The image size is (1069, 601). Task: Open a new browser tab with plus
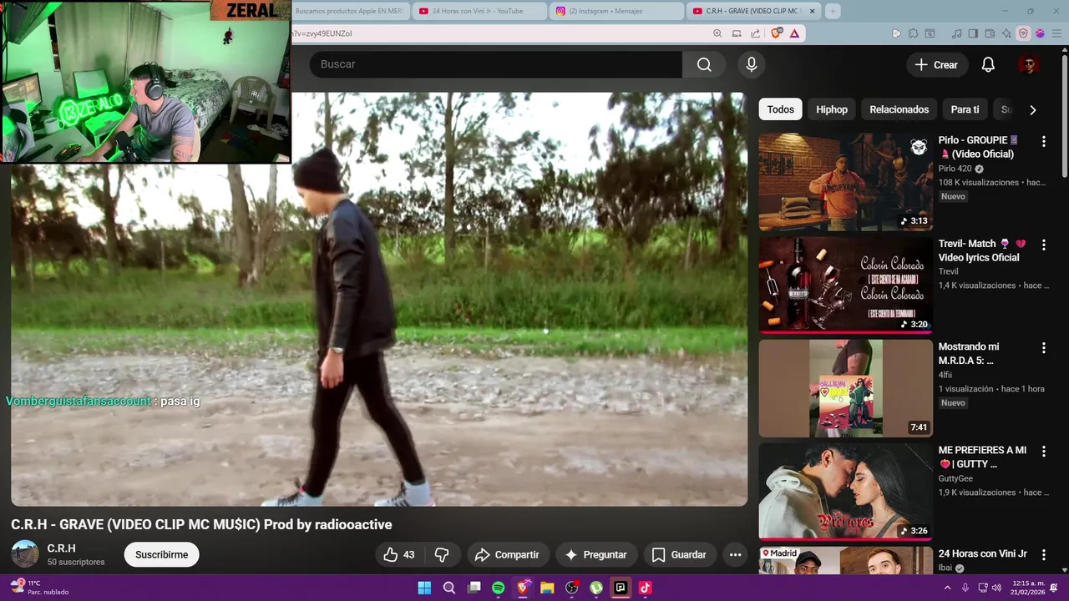pos(832,11)
